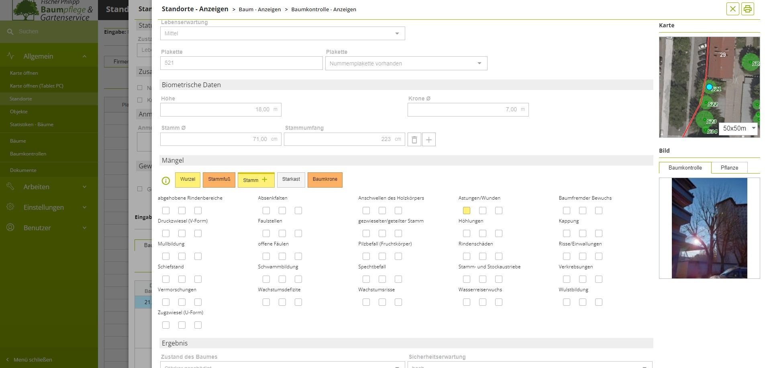Click the search magnifier icon in sidebar
Screen dimensions: 765x368
(10, 31)
